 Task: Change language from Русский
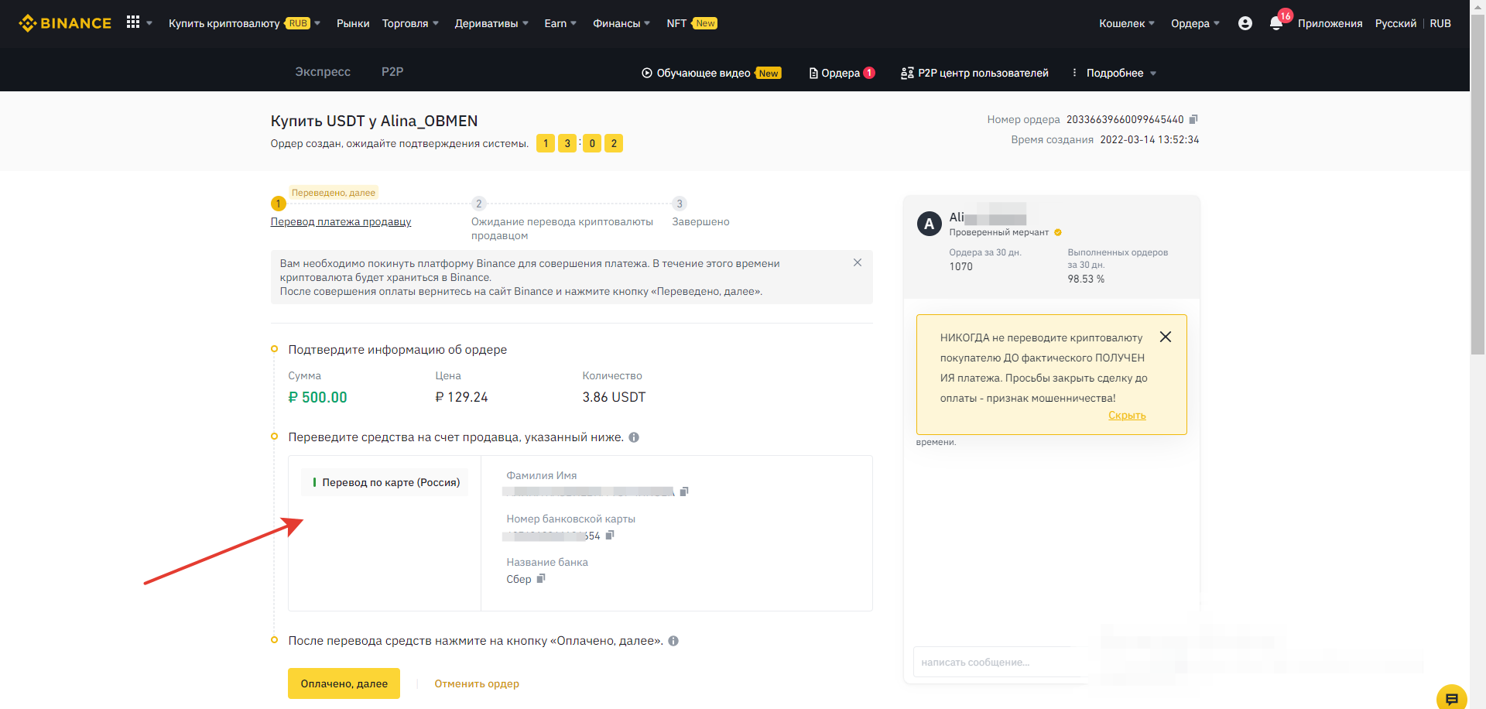click(1395, 23)
